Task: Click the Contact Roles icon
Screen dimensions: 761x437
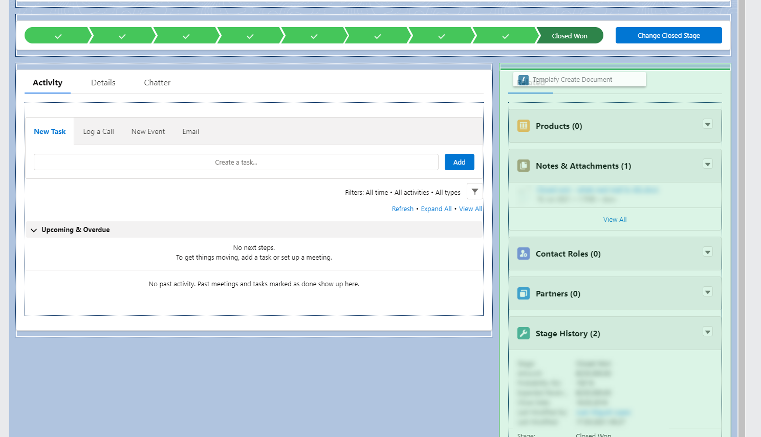Action: point(524,254)
